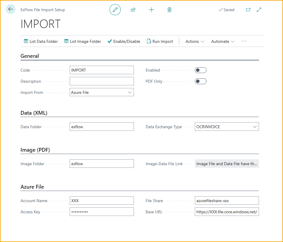Click List Data Folder
The height and width of the screenshot is (242, 283).
(41, 41)
